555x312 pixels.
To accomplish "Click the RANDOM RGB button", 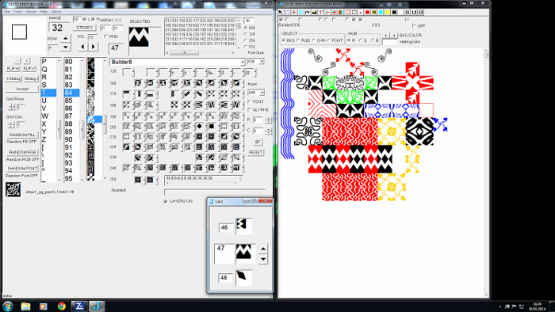I will coord(22,152).
